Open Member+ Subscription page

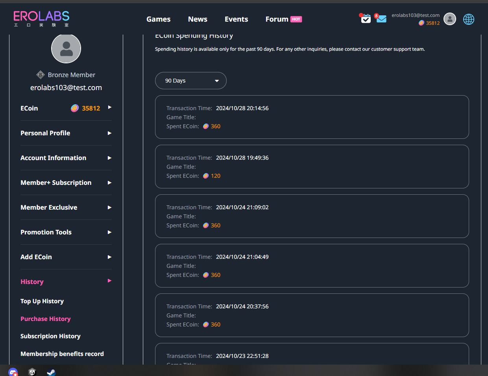point(56,182)
